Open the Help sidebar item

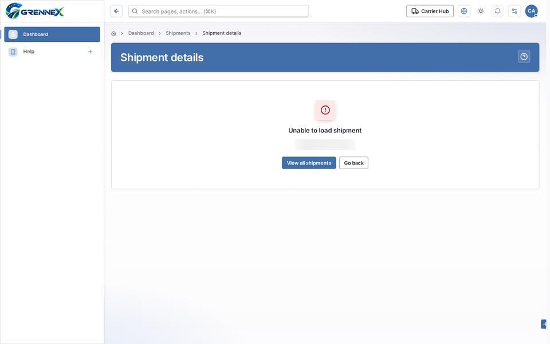coord(52,52)
